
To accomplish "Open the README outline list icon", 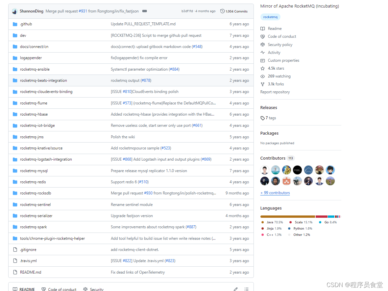I will [246, 288].
